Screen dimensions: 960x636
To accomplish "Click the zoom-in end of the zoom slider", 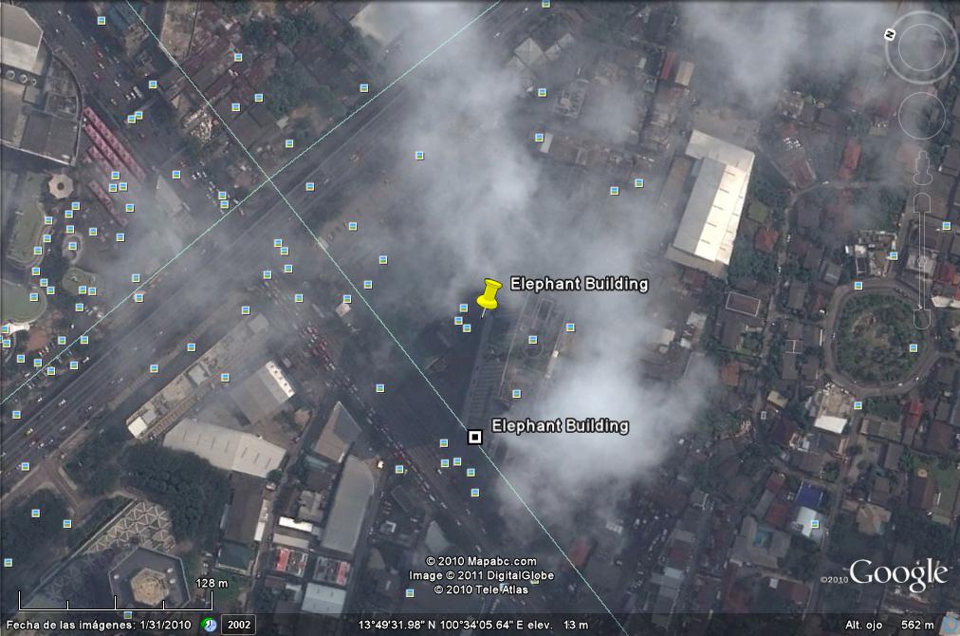I will pos(922,203).
